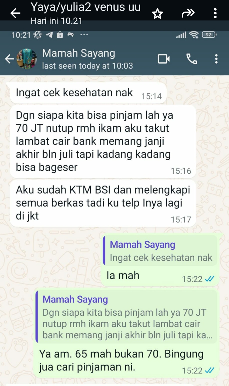The image size is (229, 386).
Task: Go back from Mamah Sayang chat
Action: point(10,59)
